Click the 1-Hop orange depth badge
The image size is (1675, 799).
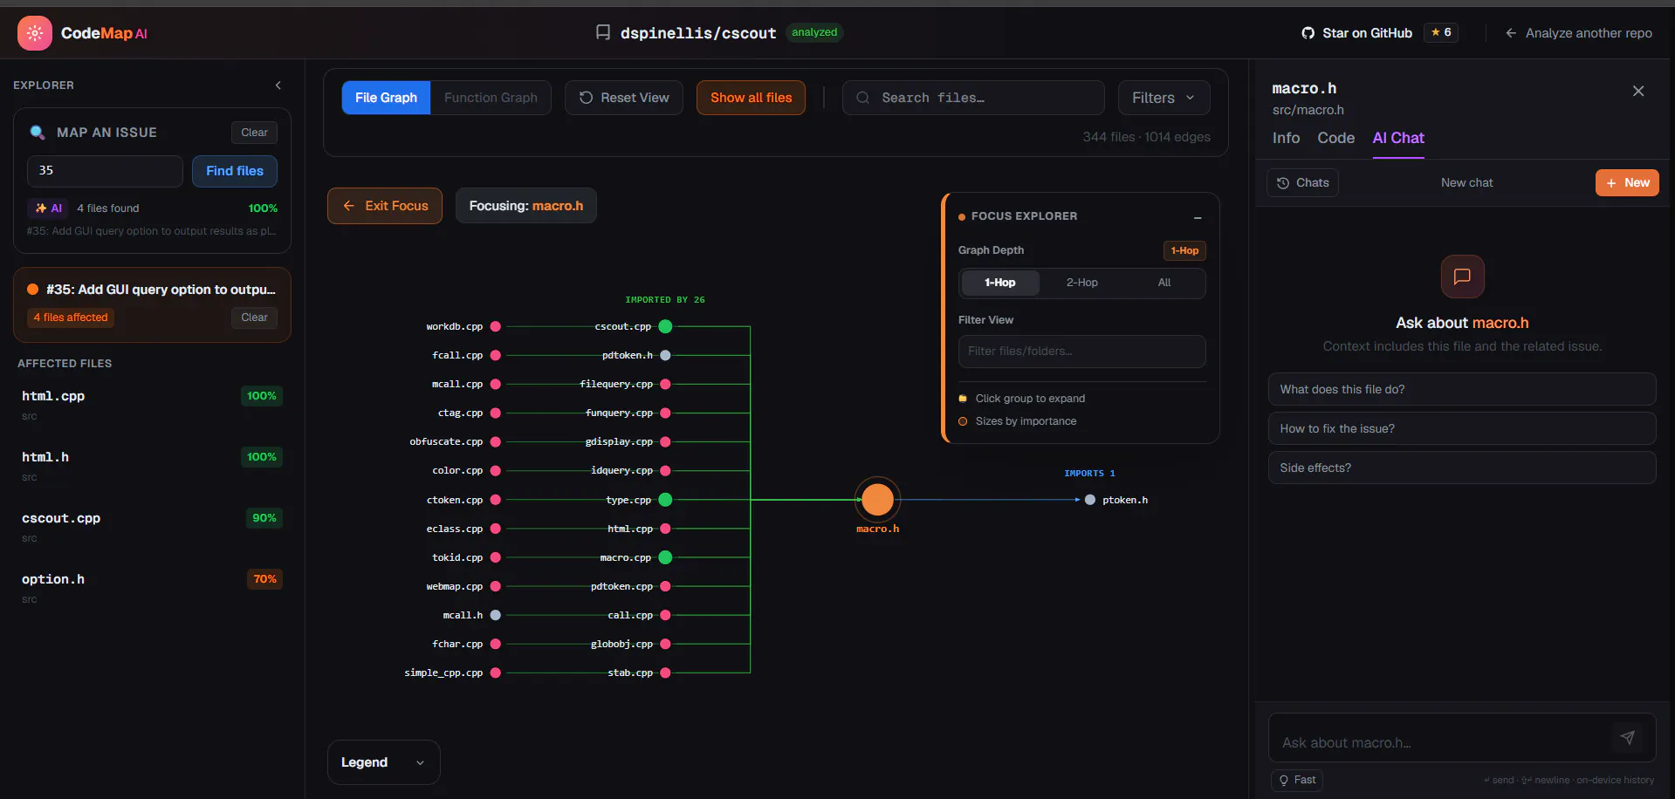click(x=1184, y=250)
